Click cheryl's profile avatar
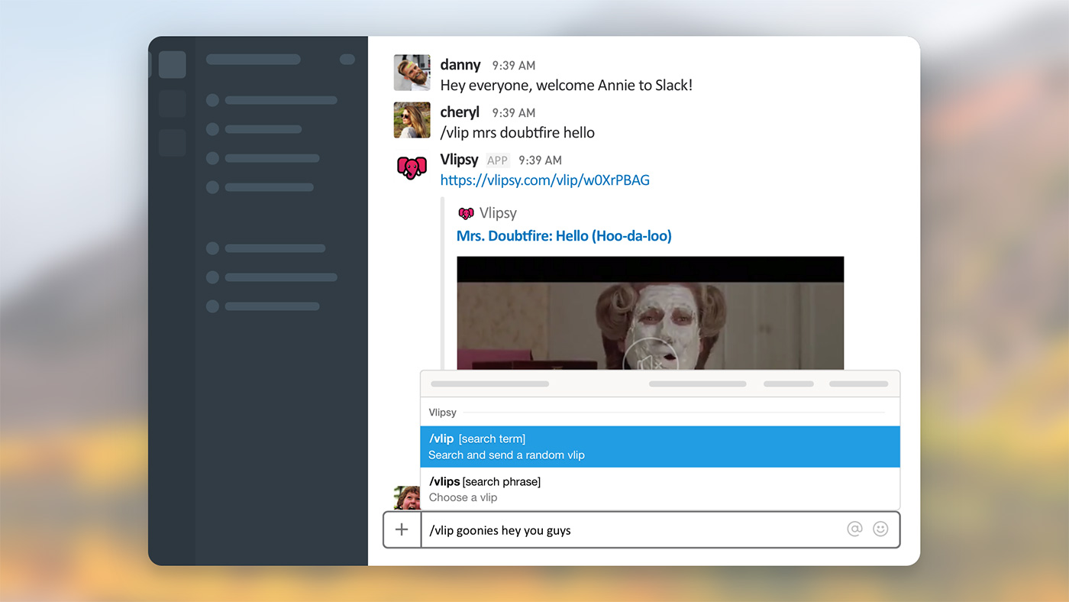This screenshot has height=602, width=1069. pos(412,120)
